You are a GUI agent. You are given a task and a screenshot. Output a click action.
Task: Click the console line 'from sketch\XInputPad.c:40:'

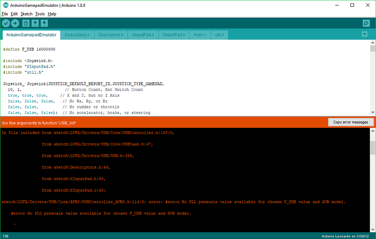tap(74, 190)
